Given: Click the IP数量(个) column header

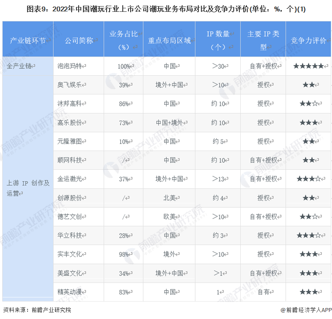Looking at the screenshot, I should click(x=218, y=39).
